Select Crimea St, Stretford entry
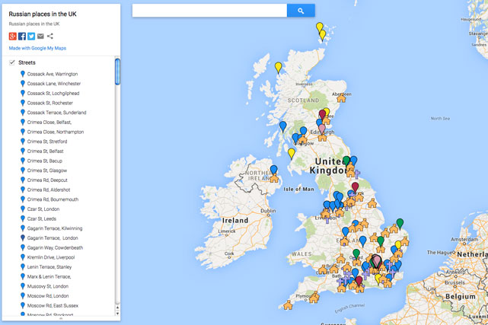The image size is (488, 325). pyautogui.click(x=47, y=142)
